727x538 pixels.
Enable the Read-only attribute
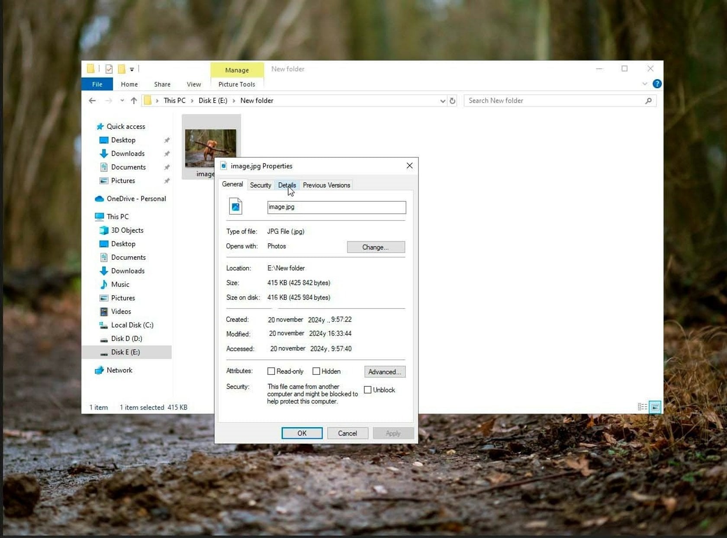click(271, 371)
